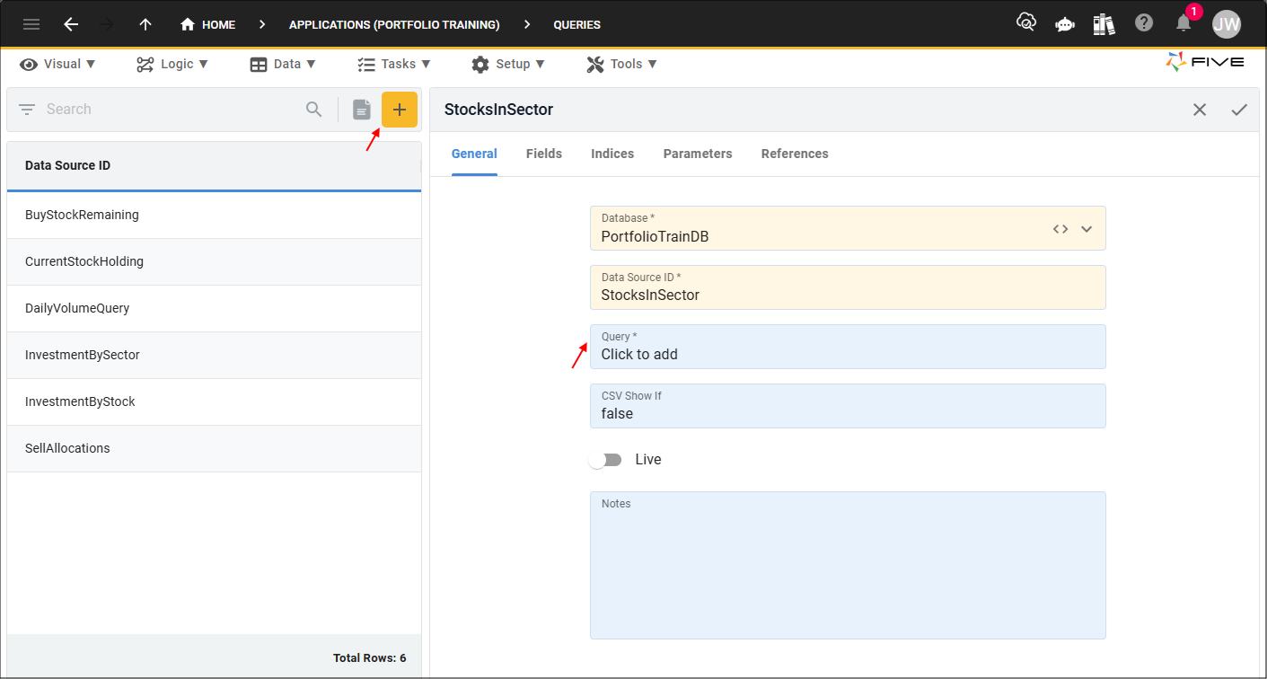
Task: Open the Data menu
Action: click(x=283, y=64)
